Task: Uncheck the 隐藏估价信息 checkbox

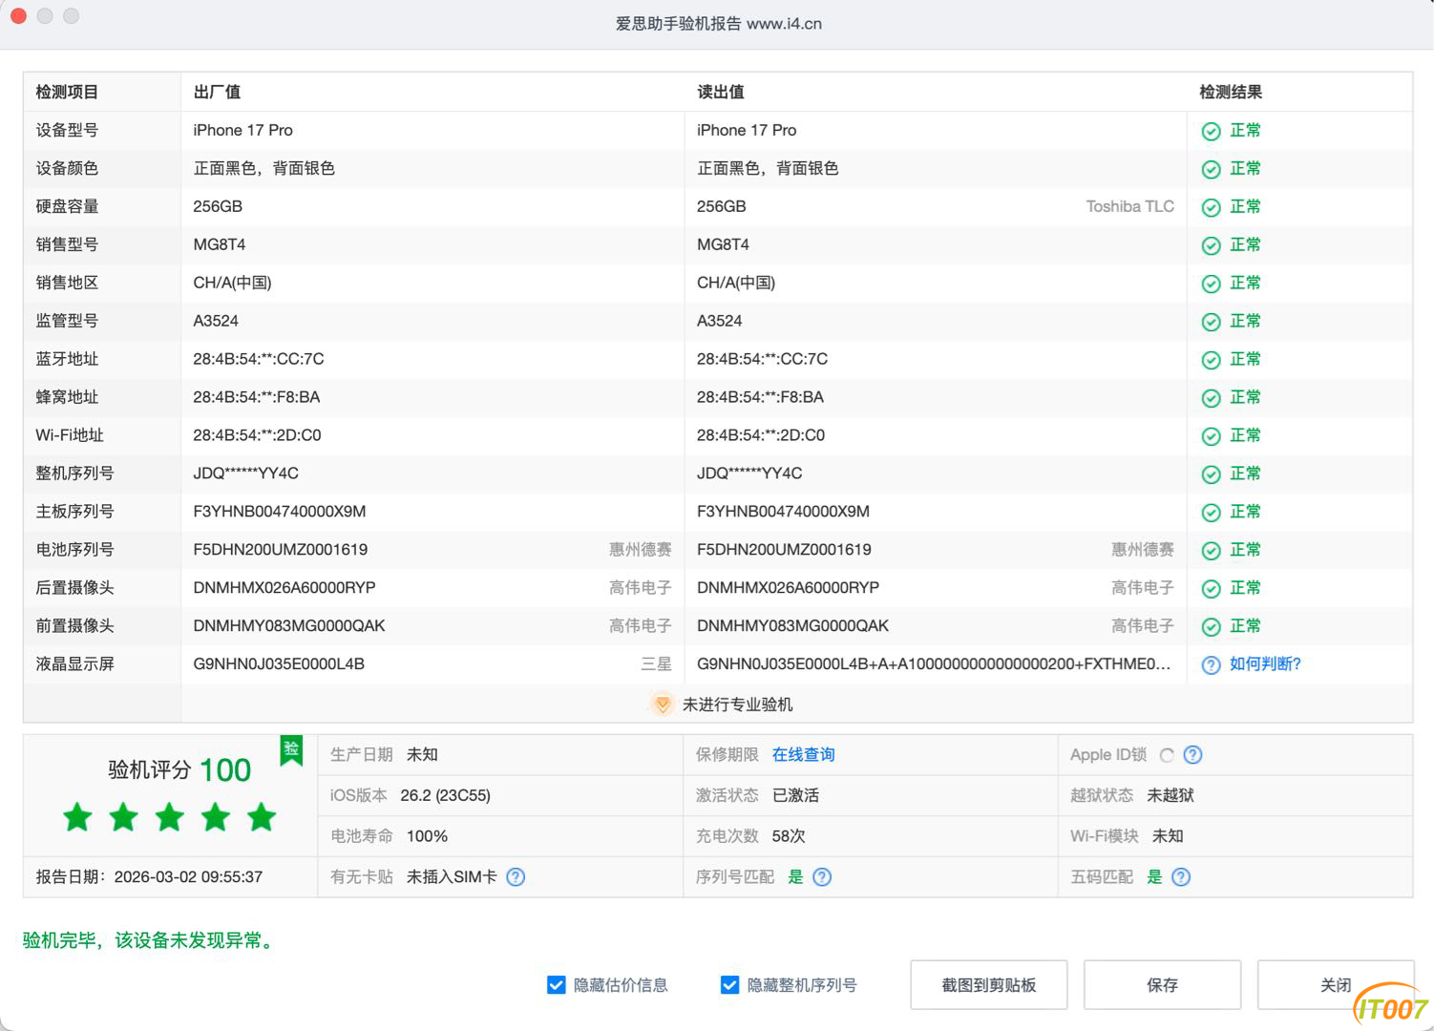Action: (x=556, y=984)
